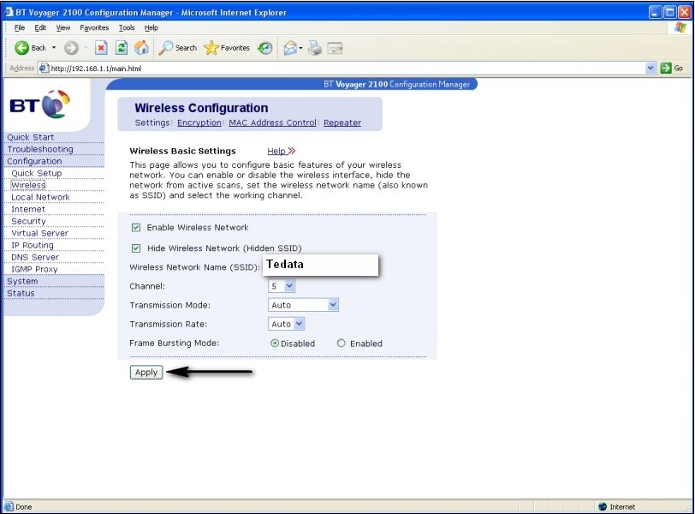Open Troubleshooting in sidebar
This screenshot has width=695, height=514.
pyautogui.click(x=40, y=149)
